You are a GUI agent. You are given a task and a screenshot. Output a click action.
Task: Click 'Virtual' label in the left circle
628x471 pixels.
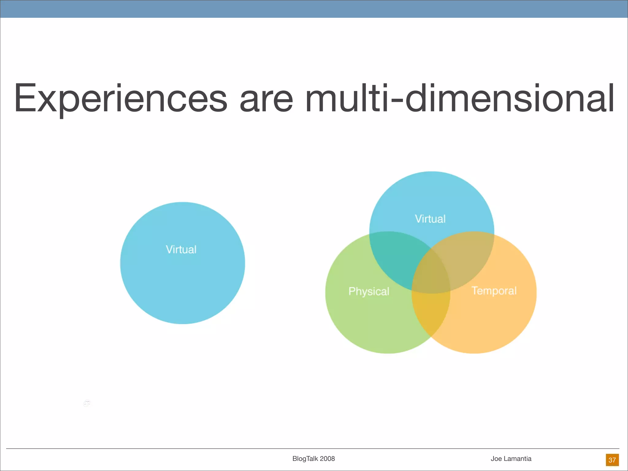click(181, 250)
